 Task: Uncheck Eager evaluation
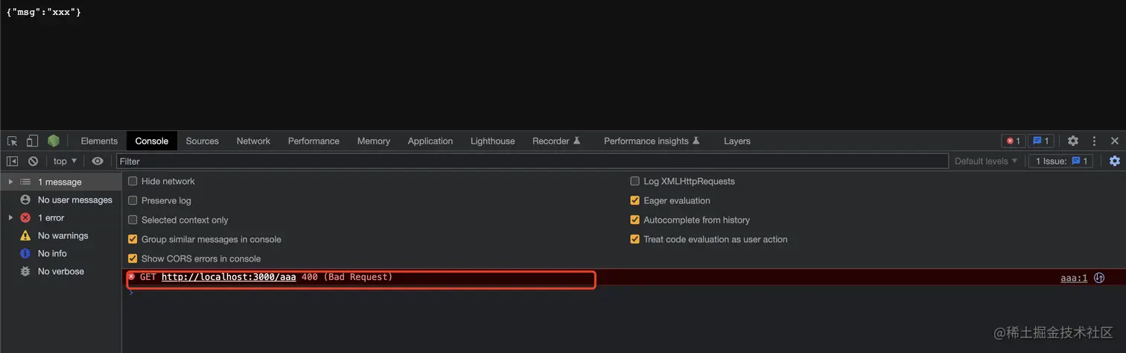coord(635,200)
